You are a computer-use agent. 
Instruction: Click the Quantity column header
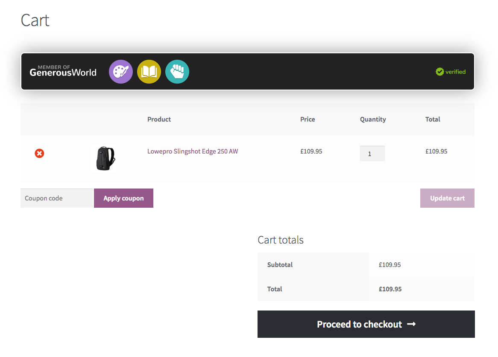(373, 119)
